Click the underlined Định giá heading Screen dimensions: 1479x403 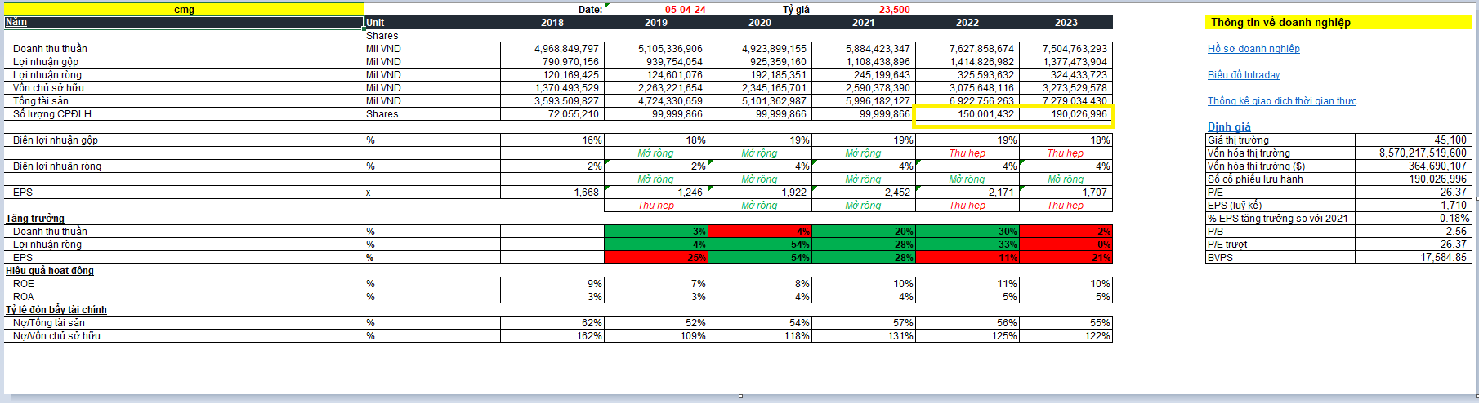pyautogui.click(x=1229, y=126)
